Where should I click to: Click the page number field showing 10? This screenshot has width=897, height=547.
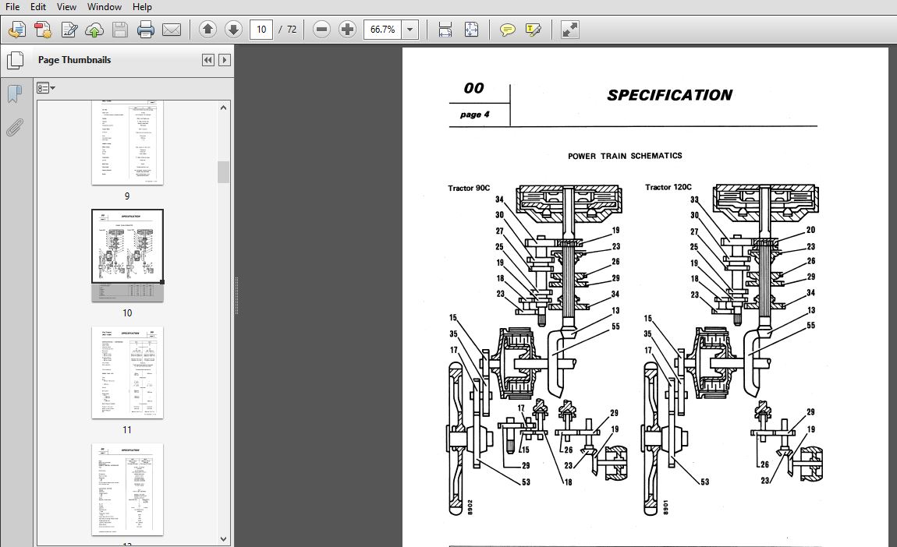pyautogui.click(x=261, y=29)
